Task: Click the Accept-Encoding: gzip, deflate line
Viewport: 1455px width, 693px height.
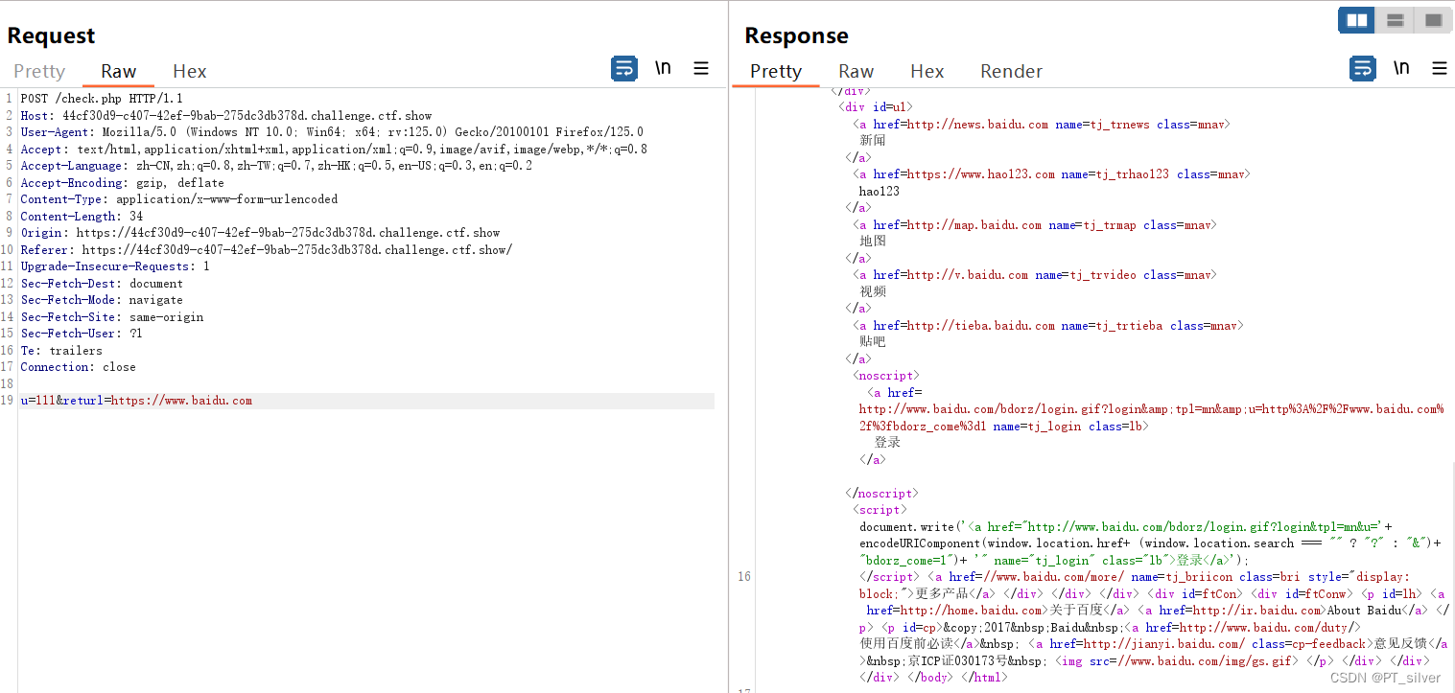Action: tap(122, 183)
